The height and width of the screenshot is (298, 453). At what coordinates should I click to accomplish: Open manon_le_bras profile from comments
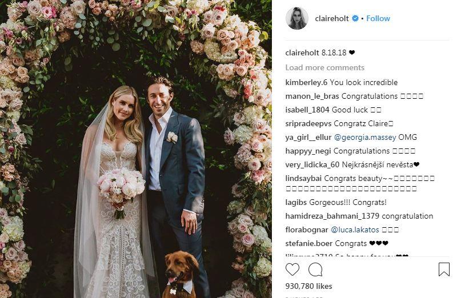tap(312, 96)
